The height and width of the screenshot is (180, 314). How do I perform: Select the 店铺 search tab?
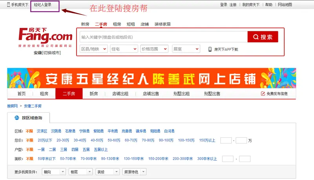[x=144, y=24]
